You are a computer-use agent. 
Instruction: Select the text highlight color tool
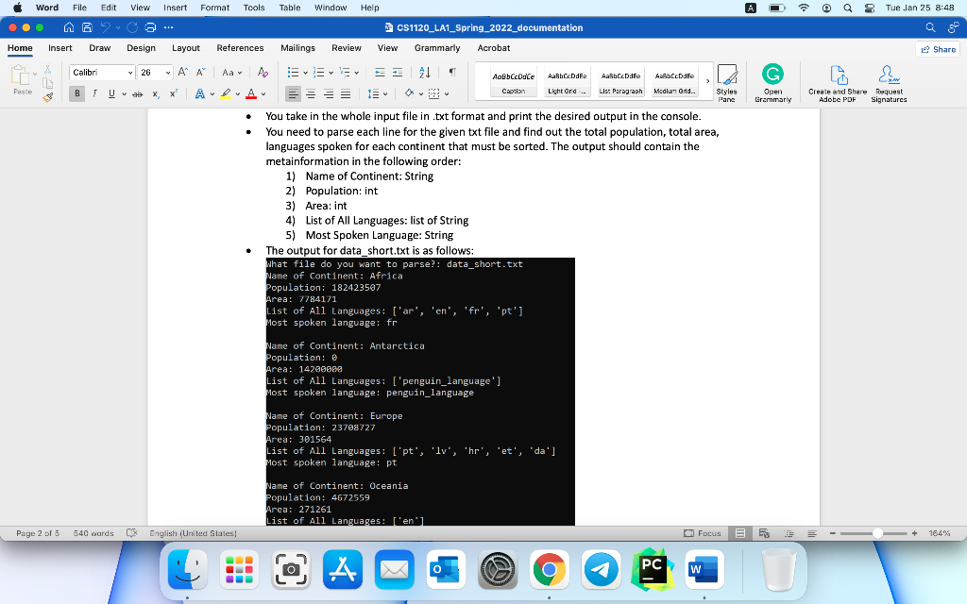[x=225, y=93]
